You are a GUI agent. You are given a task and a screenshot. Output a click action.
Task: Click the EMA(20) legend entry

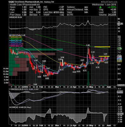(16, 41)
